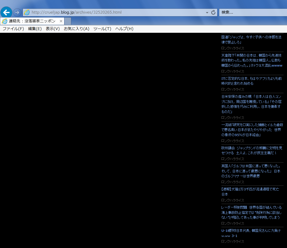
Task: Click ロンクハラライス under the 天皇陛下 link
Action: [x=233, y=72]
